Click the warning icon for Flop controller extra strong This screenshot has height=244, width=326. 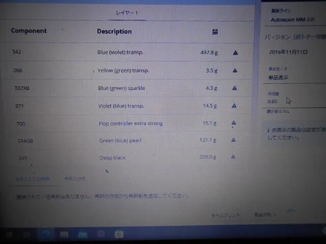(233, 123)
